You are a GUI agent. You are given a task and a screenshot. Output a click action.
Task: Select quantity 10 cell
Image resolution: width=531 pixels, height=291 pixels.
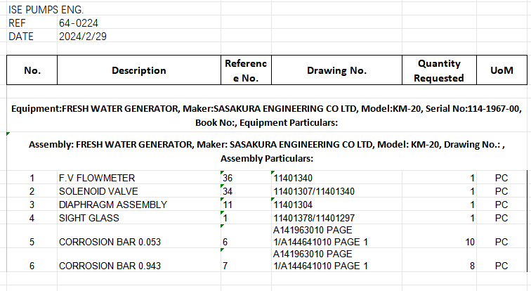pyautogui.click(x=439, y=236)
